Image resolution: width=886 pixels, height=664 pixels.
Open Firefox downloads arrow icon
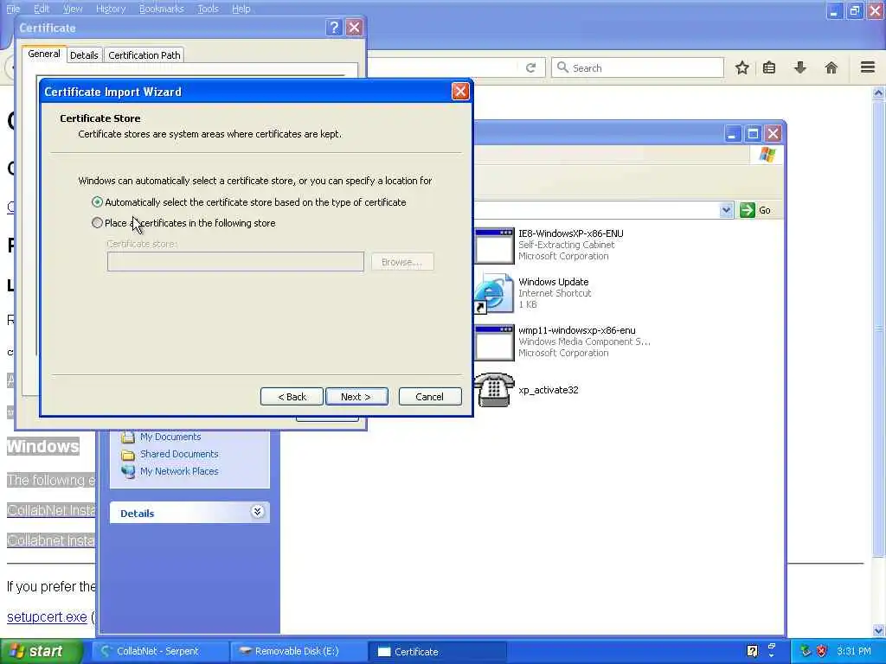point(800,67)
